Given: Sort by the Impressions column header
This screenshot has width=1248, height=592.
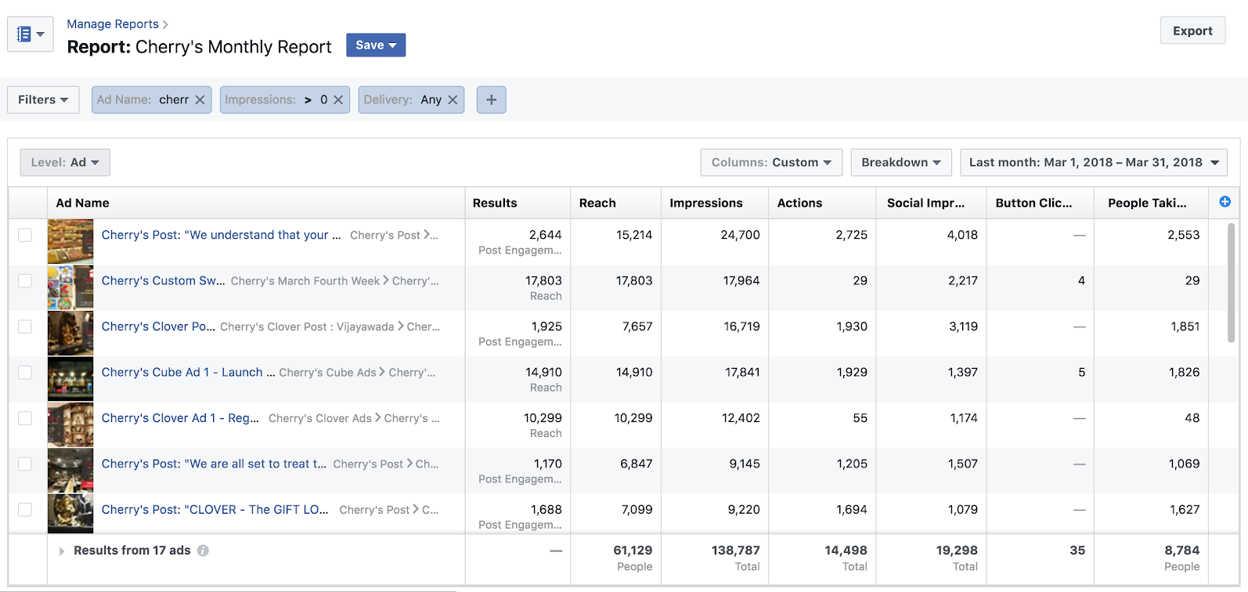Looking at the screenshot, I should (705, 203).
